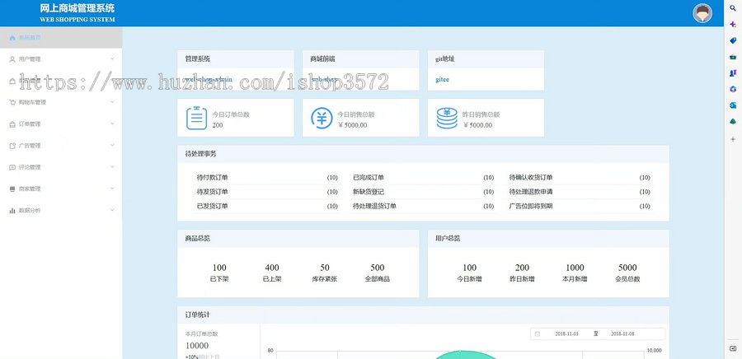
Task: Click the 待发货订单 row
Action: click(267, 192)
